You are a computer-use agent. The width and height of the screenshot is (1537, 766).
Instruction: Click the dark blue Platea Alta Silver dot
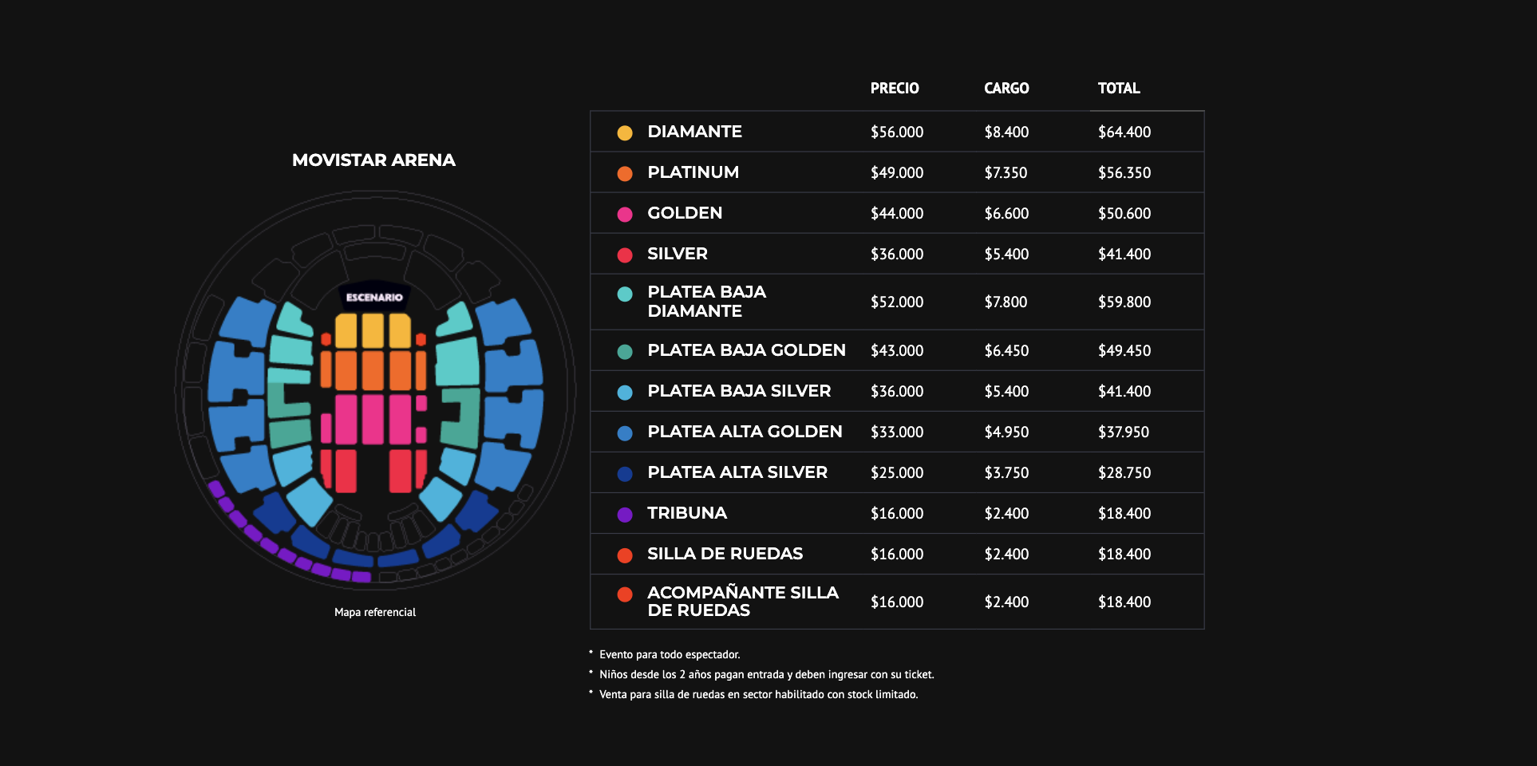coord(625,474)
